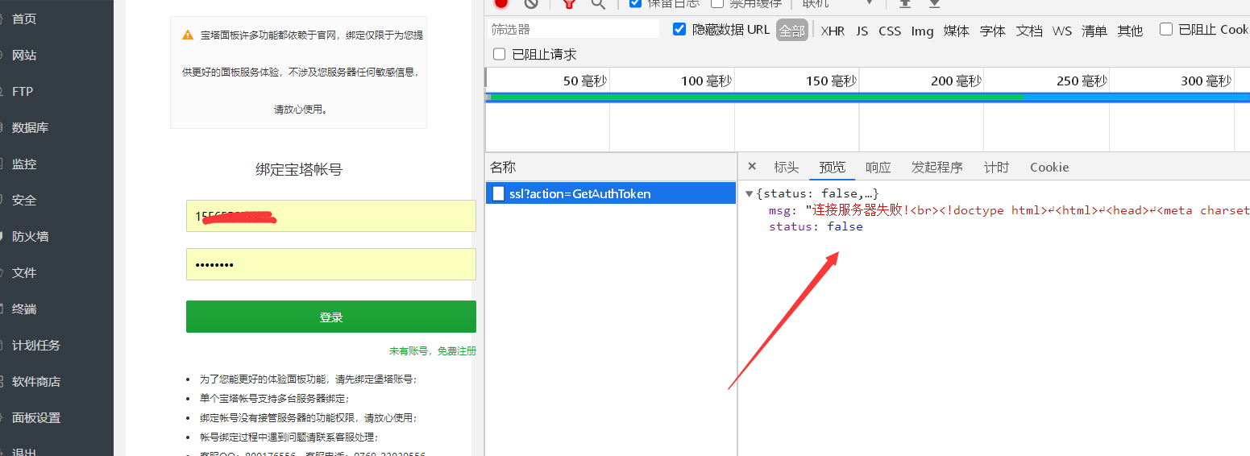The image size is (1250, 456).
Task: Follow the 未有账号，免费注册 link
Action: pyautogui.click(x=433, y=351)
